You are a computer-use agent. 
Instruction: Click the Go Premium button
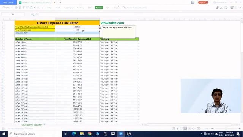pyautogui.click(x=220, y=3)
